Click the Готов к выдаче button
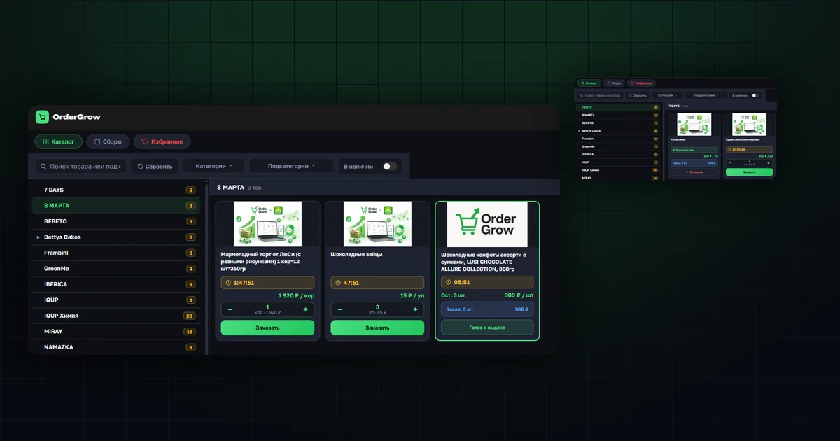Viewport: 840px width, 441px height. tap(487, 328)
